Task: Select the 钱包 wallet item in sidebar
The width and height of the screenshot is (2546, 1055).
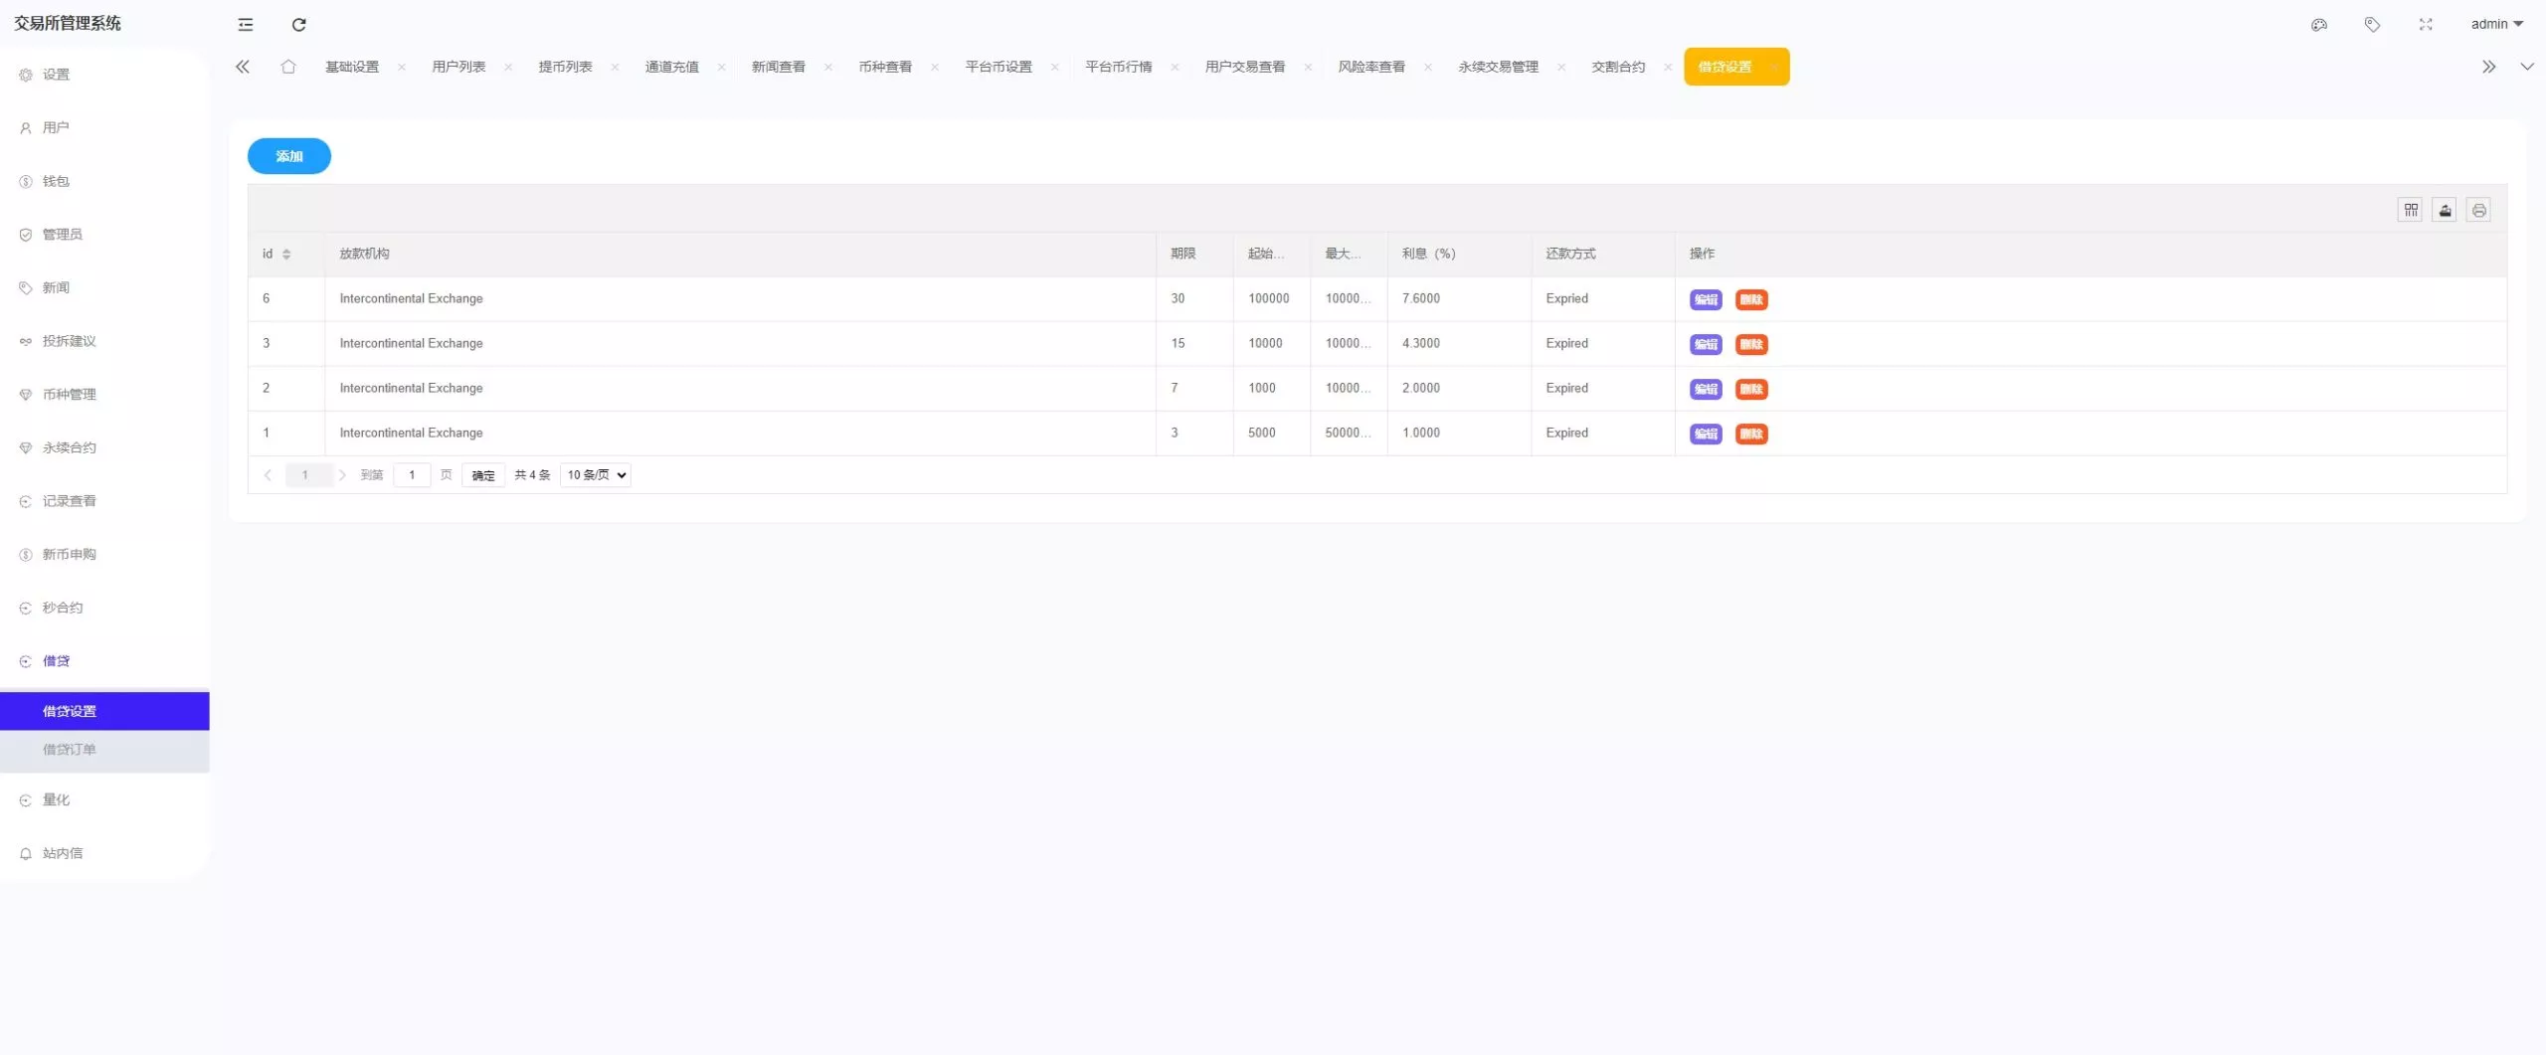Action: point(56,181)
